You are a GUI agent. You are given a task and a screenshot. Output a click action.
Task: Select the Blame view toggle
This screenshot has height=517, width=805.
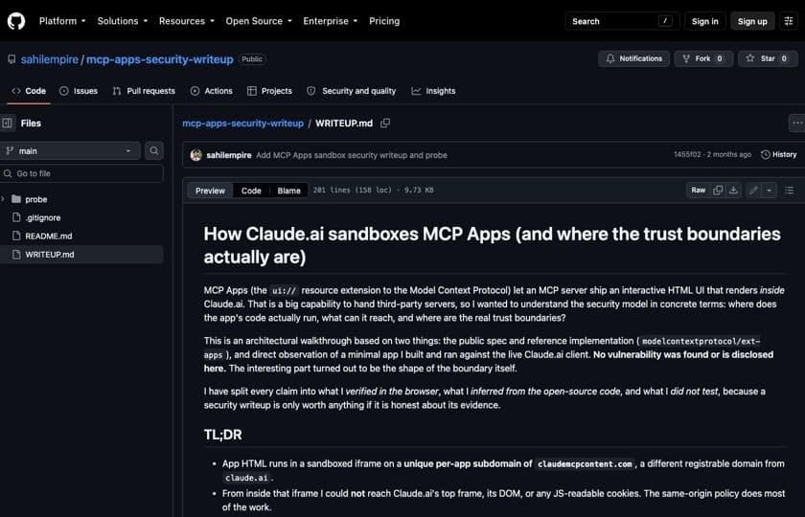[x=288, y=191]
